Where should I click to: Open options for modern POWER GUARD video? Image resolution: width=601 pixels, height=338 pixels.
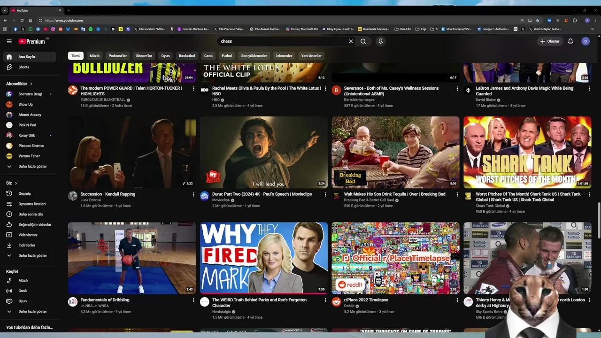pyautogui.click(x=193, y=88)
